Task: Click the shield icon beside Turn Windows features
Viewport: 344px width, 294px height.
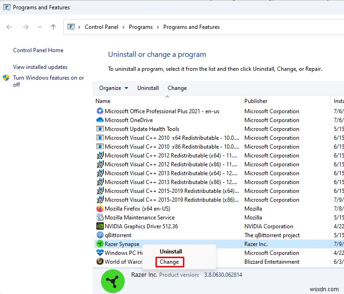Action: (6, 77)
